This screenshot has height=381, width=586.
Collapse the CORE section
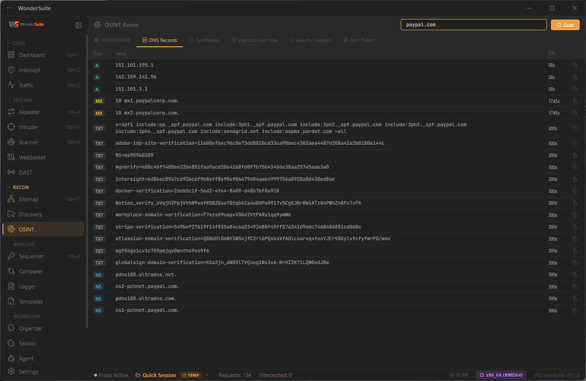[x=17, y=43]
